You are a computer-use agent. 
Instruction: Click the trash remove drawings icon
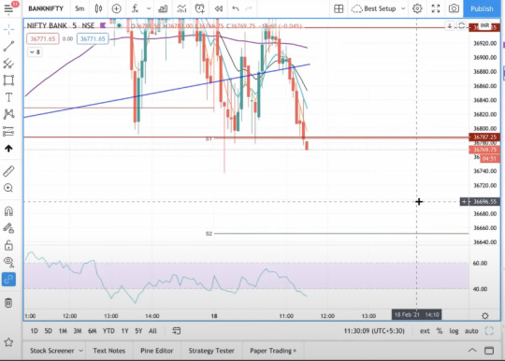[x=8, y=303]
